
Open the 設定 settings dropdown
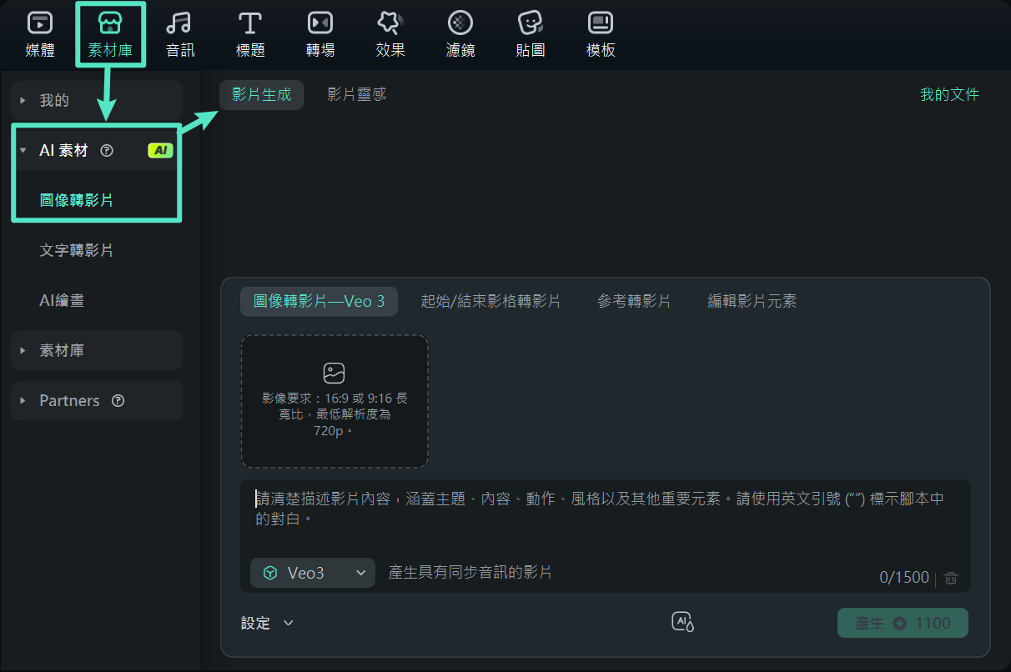pos(267,623)
